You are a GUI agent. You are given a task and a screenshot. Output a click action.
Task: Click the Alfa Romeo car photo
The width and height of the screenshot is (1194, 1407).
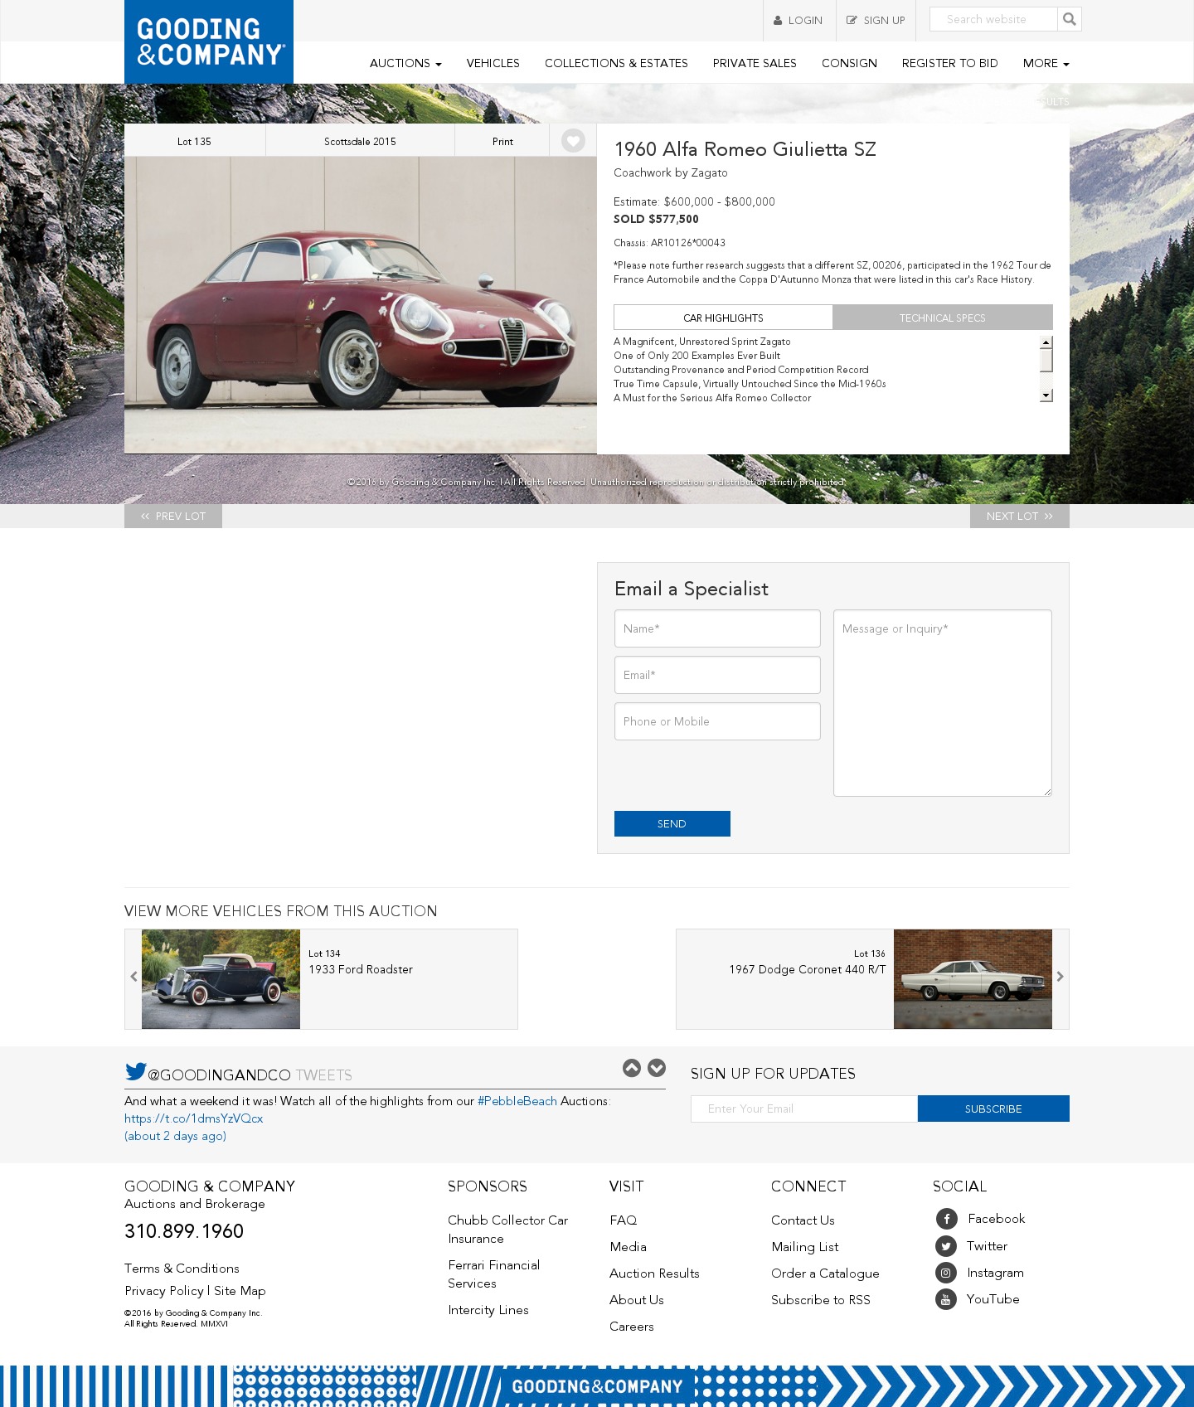coord(361,305)
